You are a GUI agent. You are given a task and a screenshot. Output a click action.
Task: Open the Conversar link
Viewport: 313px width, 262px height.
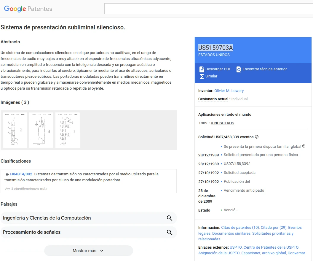[296, 253]
